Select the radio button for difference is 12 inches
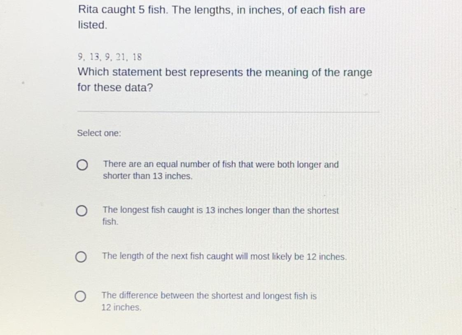The height and width of the screenshot is (335, 462). [x=81, y=297]
